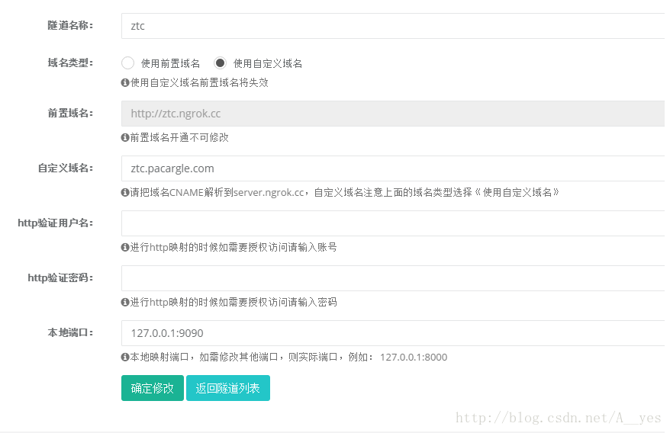670x433 pixels.
Task: Click the example text 127.0.0.1:8000
Action: [414, 358]
